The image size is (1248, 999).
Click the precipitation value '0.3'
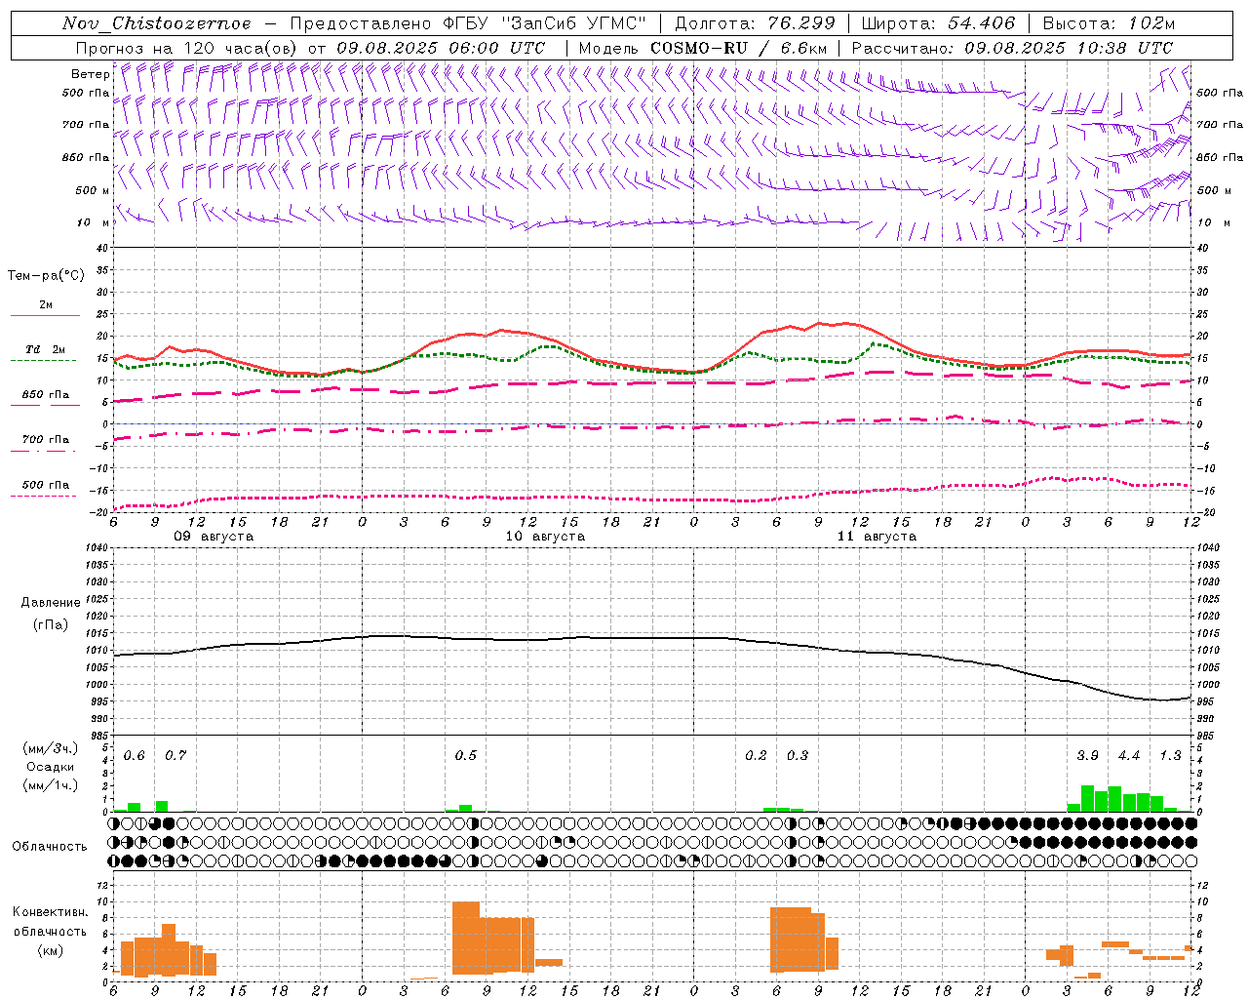tap(797, 756)
